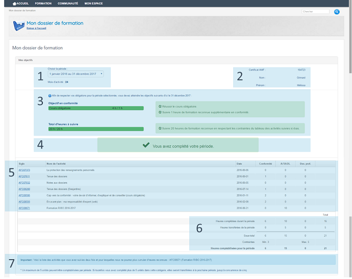
Task: Click the 'Contraintes' label
Action: (x=248, y=242)
